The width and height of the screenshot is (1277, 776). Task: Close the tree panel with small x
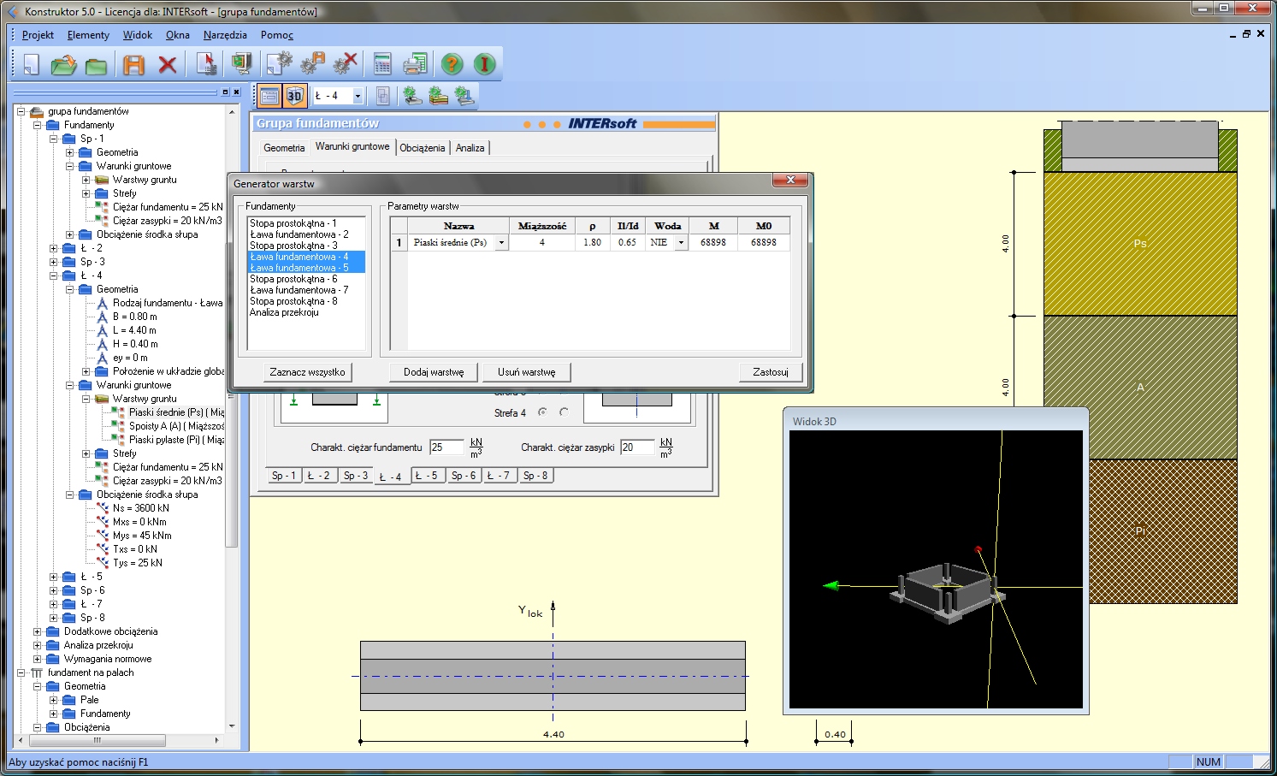tap(237, 92)
